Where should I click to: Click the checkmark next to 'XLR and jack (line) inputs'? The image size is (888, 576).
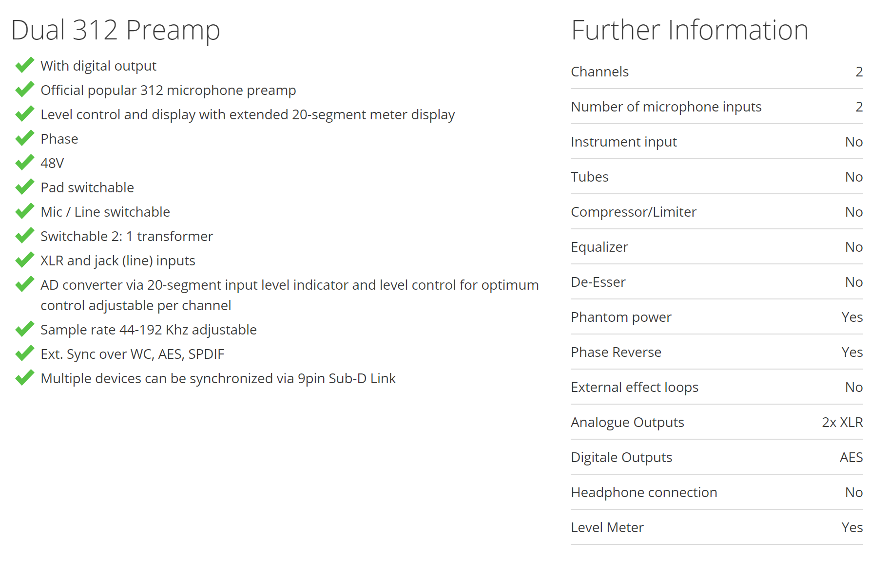pyautogui.click(x=25, y=260)
